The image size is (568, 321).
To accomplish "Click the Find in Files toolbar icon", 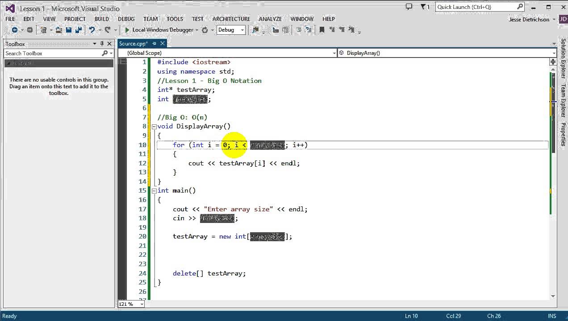I will click(x=255, y=30).
